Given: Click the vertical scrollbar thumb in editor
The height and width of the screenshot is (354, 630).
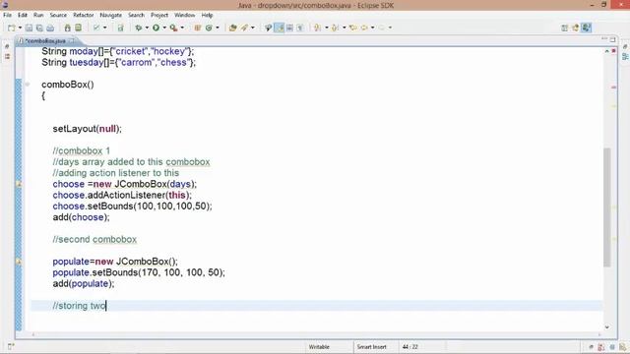Looking at the screenshot, I should coord(606,207).
